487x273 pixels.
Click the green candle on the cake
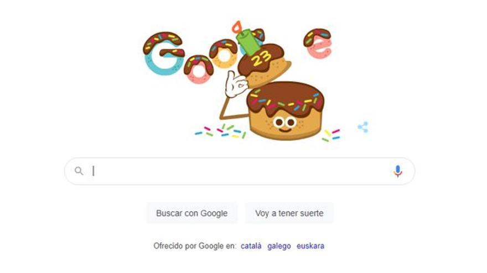tap(248, 42)
